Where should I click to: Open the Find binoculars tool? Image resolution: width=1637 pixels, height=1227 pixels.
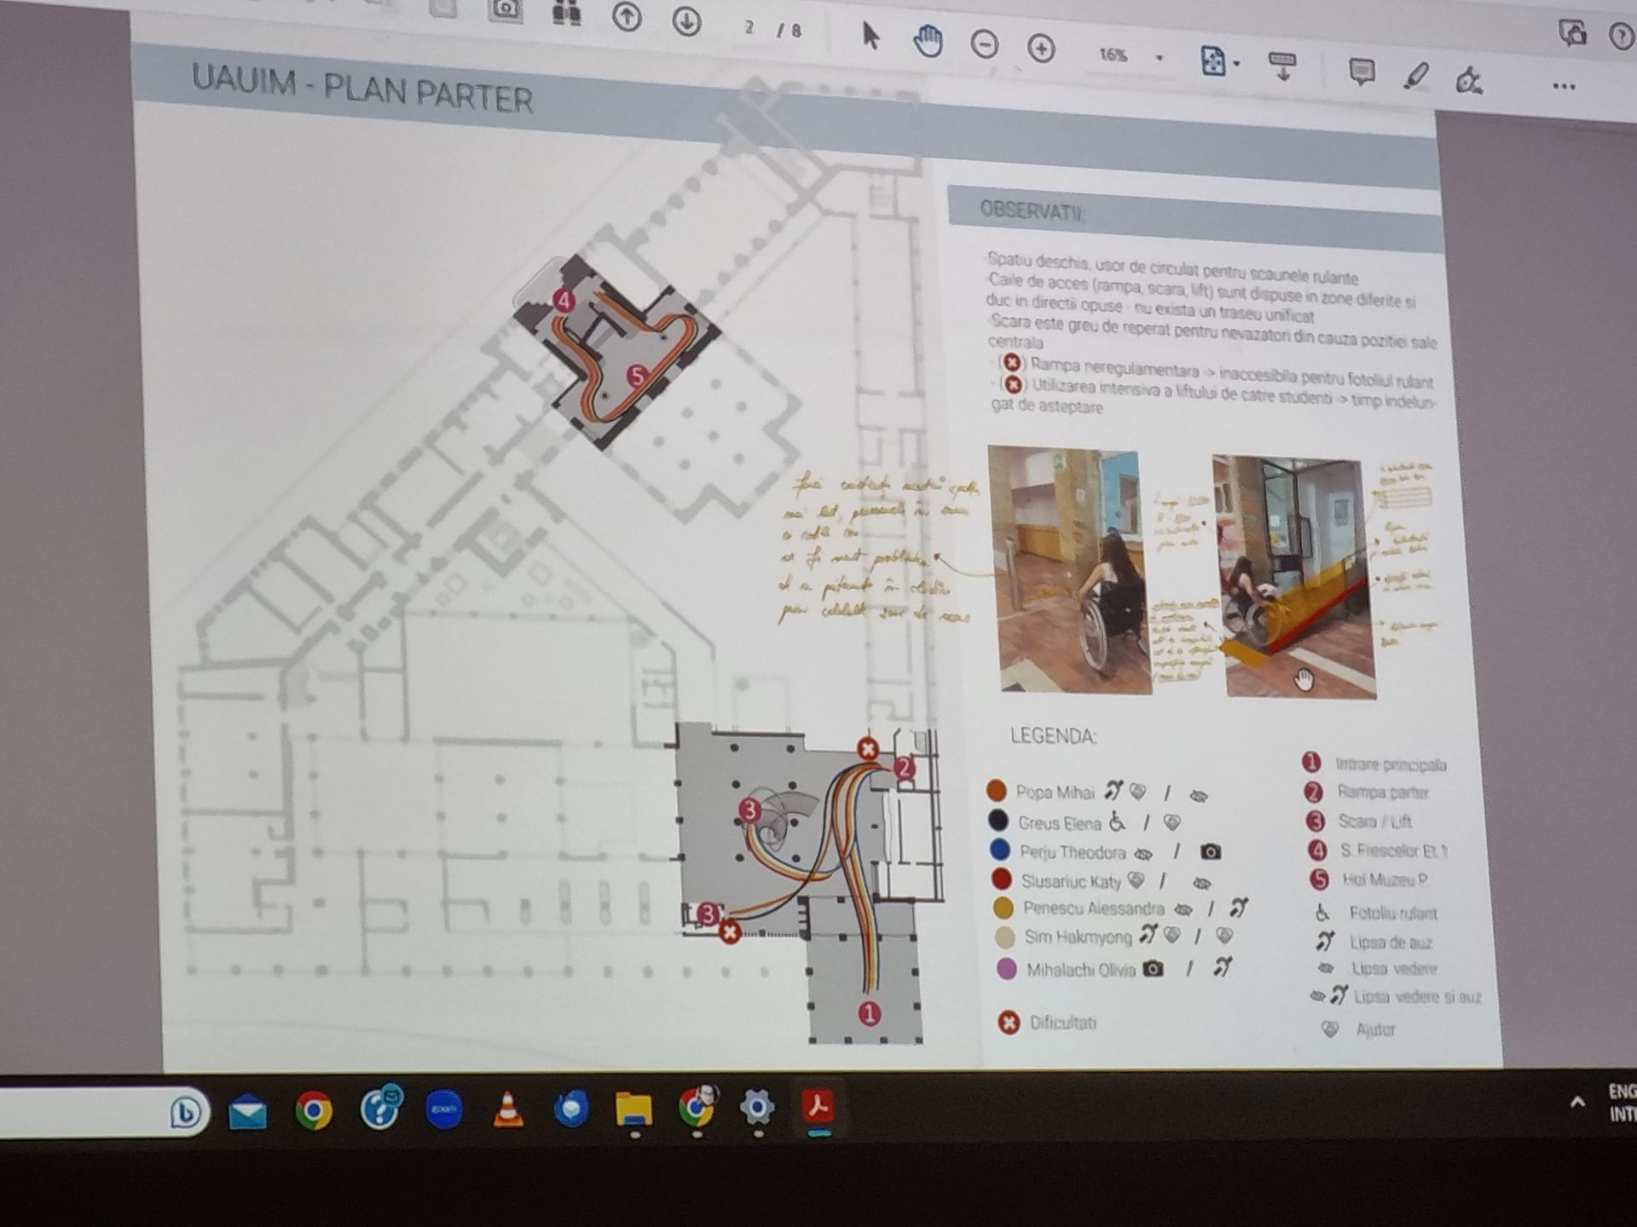tap(566, 13)
